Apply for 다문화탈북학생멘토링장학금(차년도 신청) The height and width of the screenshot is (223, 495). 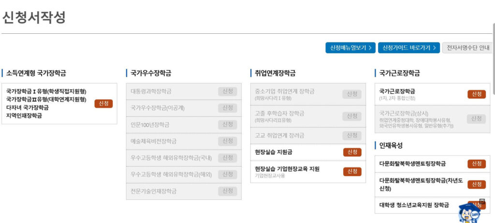click(476, 184)
